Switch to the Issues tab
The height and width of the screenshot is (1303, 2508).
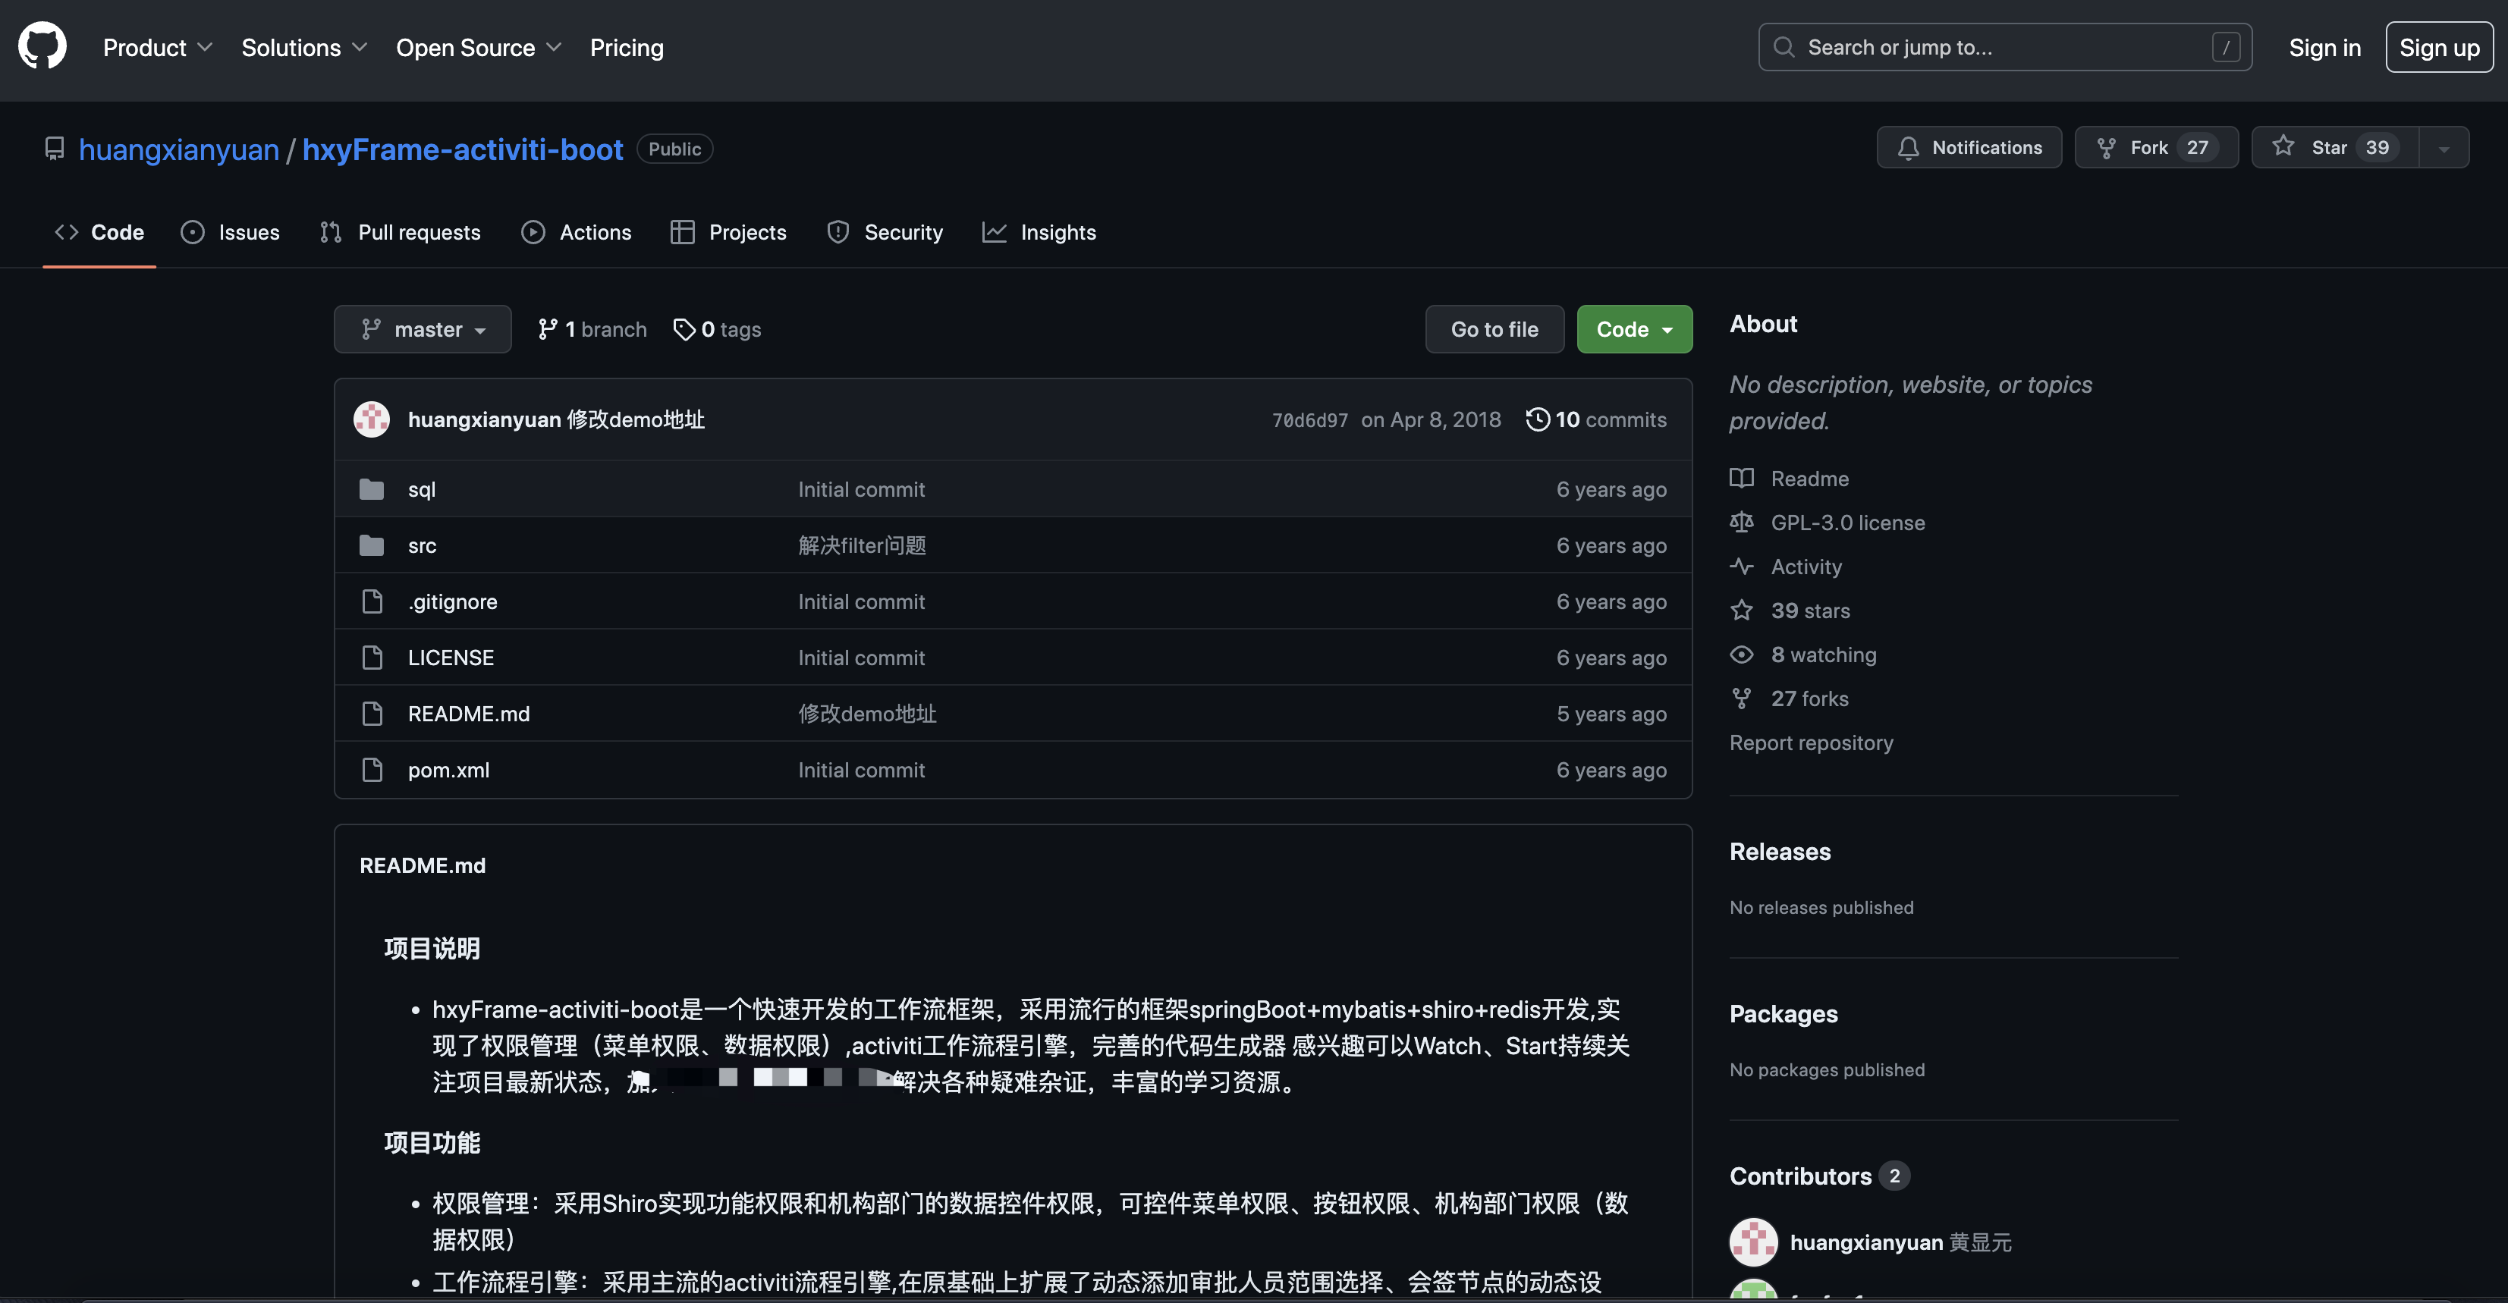[231, 233]
